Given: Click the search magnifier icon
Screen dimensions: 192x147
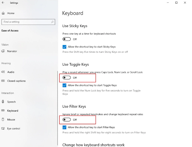Looking at the screenshot, I should tap(52, 22).
